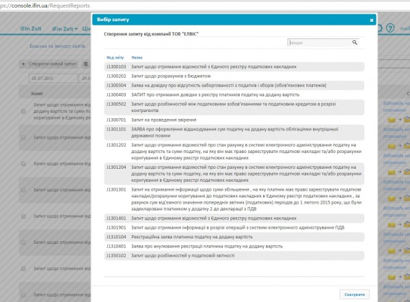This screenshot has width=410, height=302.
Task: Sort by Код звіту column header
Action: click(115, 57)
